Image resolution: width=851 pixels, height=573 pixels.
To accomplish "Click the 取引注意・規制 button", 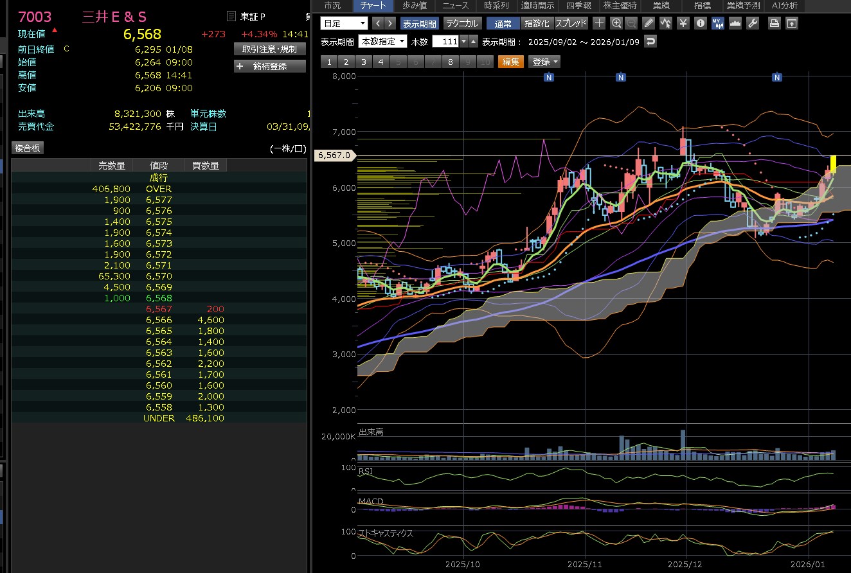I will click(x=270, y=49).
